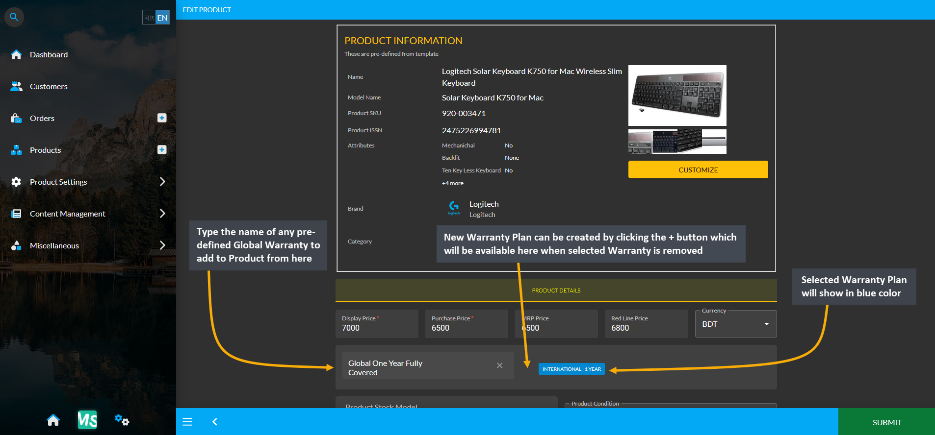The image size is (935, 435).
Task: Expand Product Settings chevron
Action: coord(162,182)
